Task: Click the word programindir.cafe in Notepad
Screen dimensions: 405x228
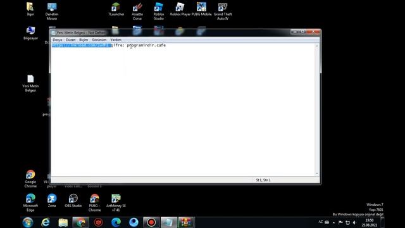Action: click(146, 45)
